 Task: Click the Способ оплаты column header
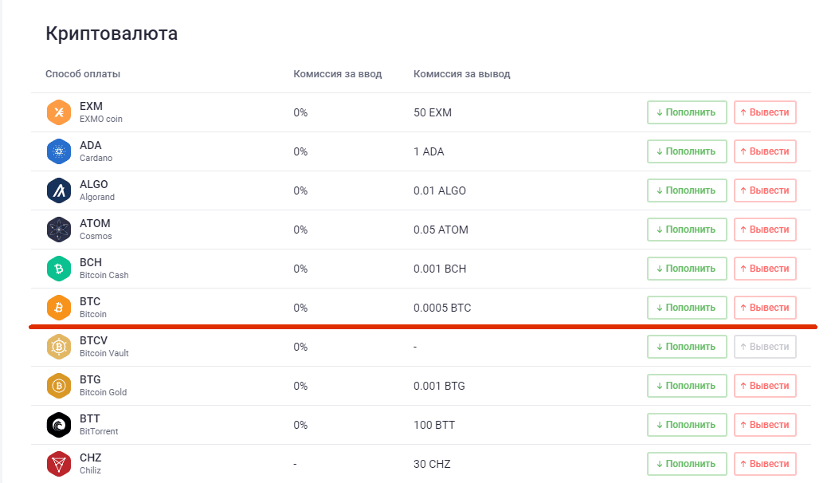[x=83, y=74]
